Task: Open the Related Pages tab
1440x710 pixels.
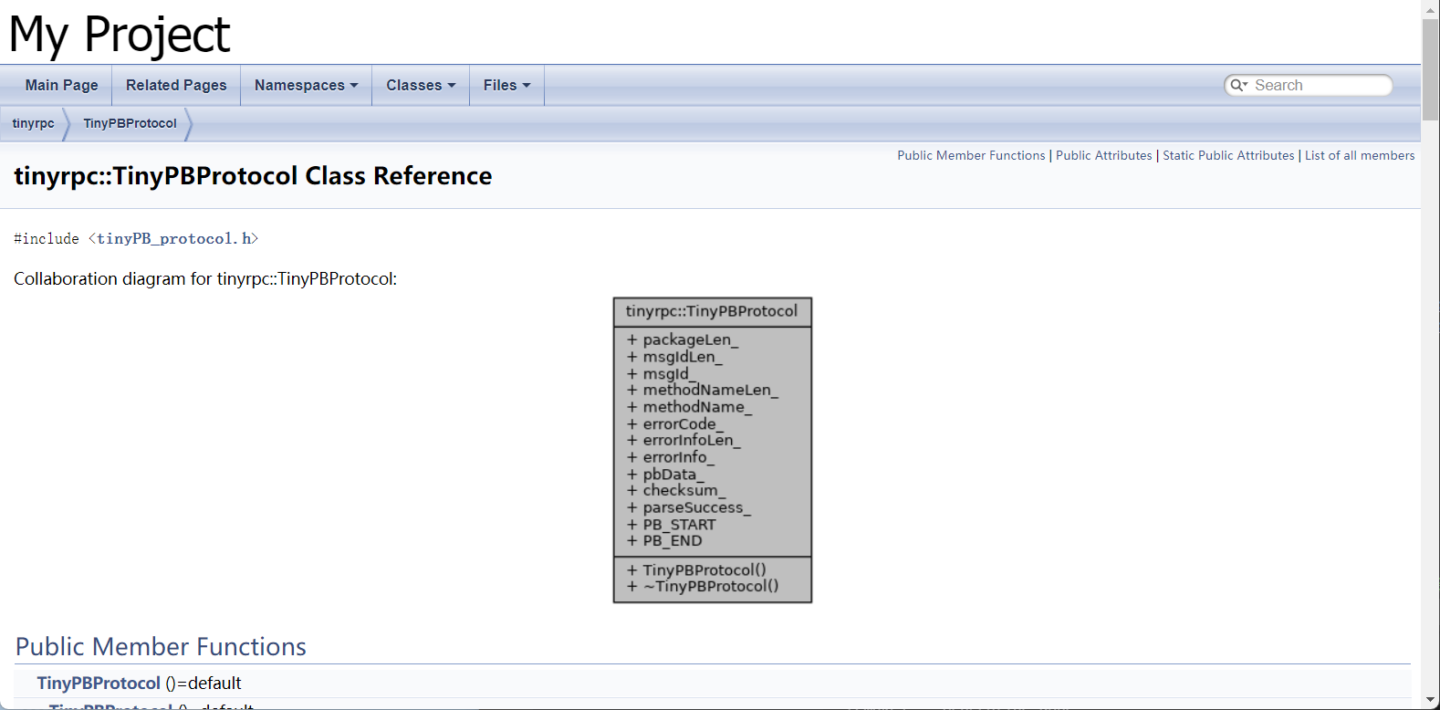Action: 176,85
